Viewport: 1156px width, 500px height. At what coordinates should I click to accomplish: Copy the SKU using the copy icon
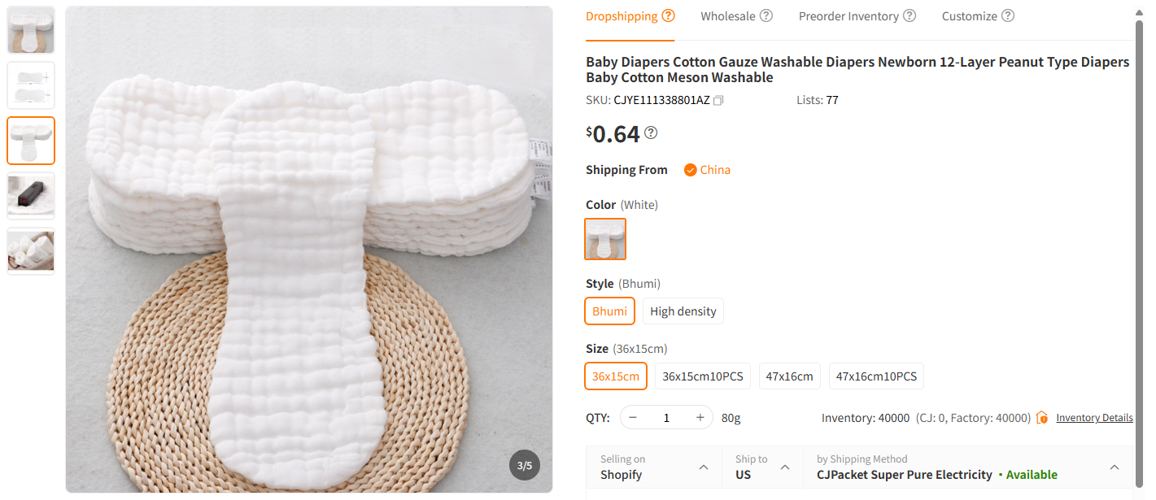click(718, 100)
